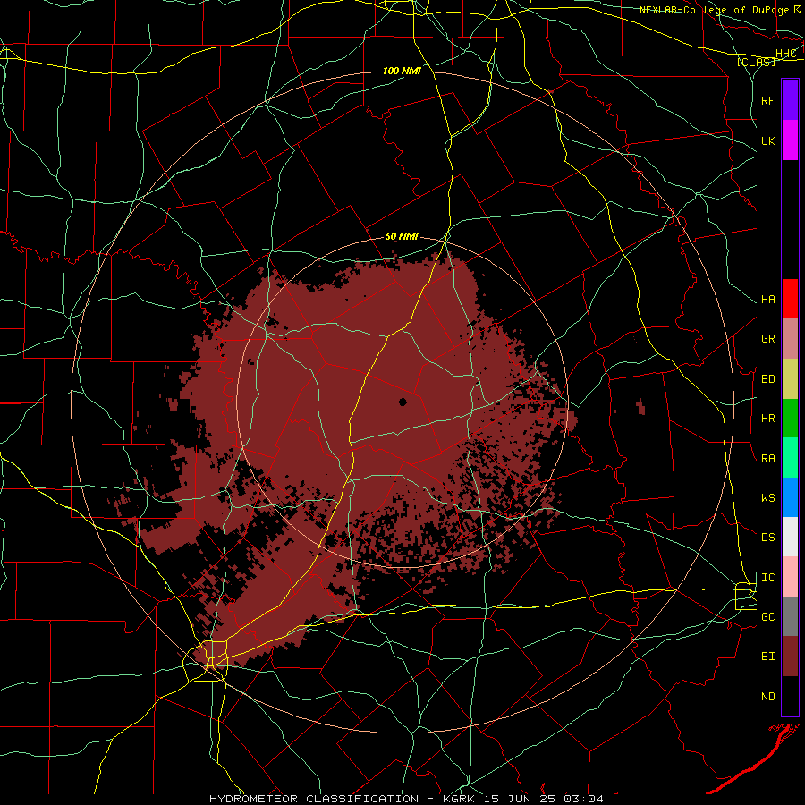Click the gray GC legend swatch
805x805 pixels.
[x=790, y=616]
